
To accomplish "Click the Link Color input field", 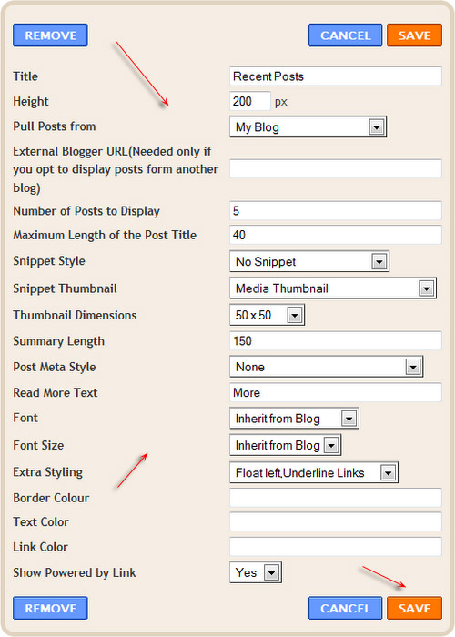I will pos(336,547).
